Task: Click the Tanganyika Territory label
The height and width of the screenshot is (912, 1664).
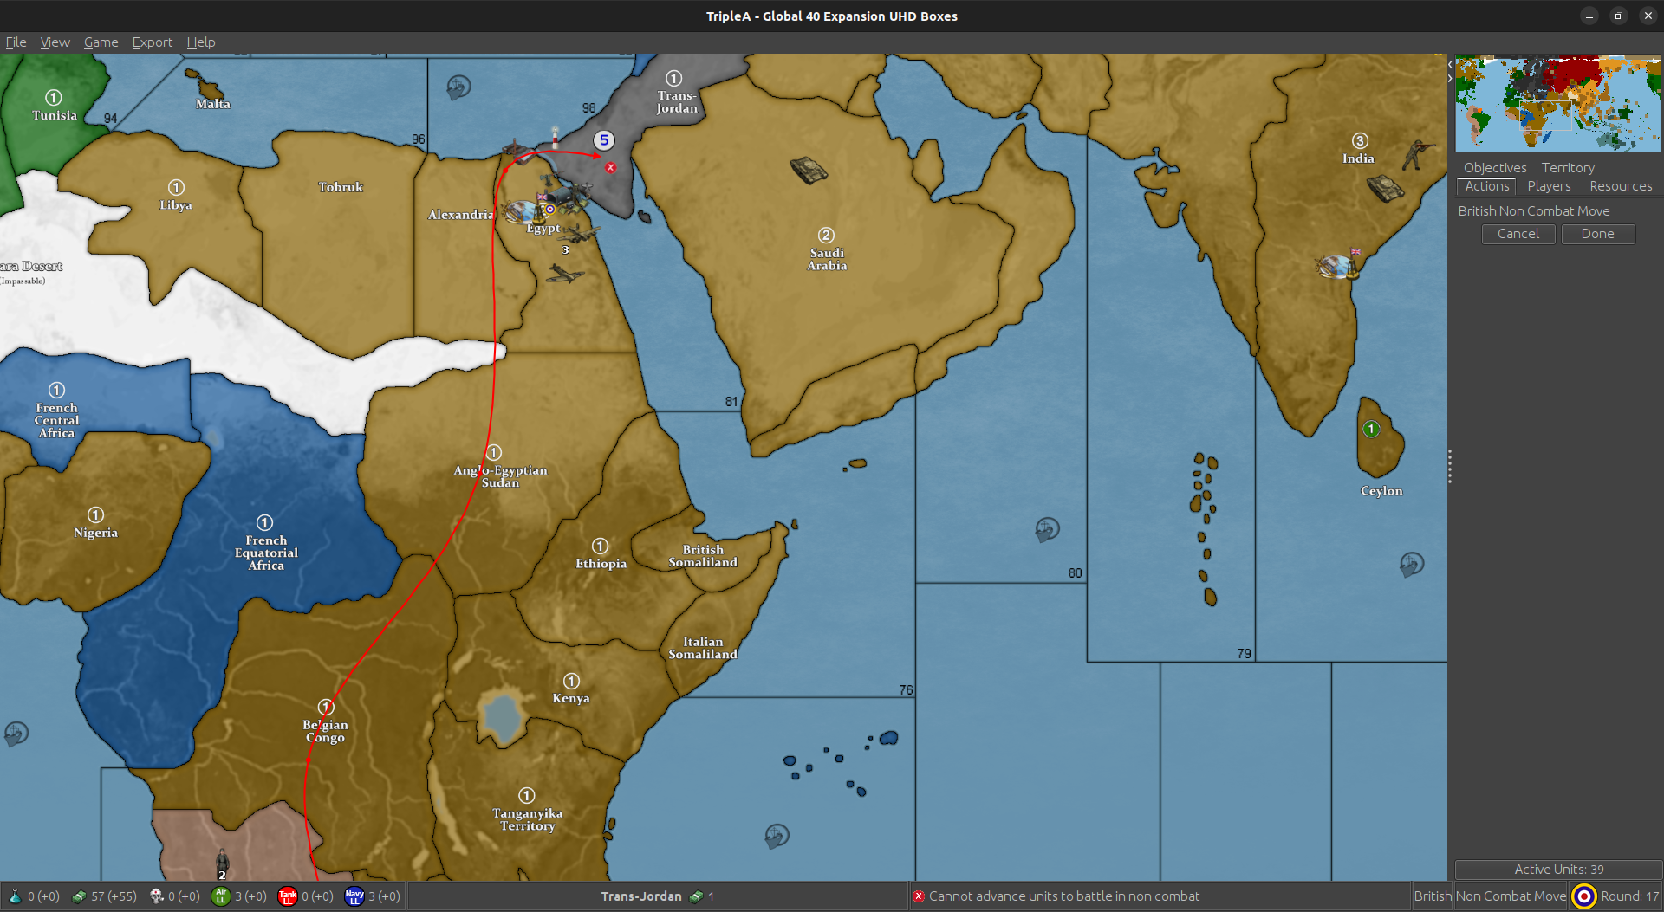Action: 527,819
